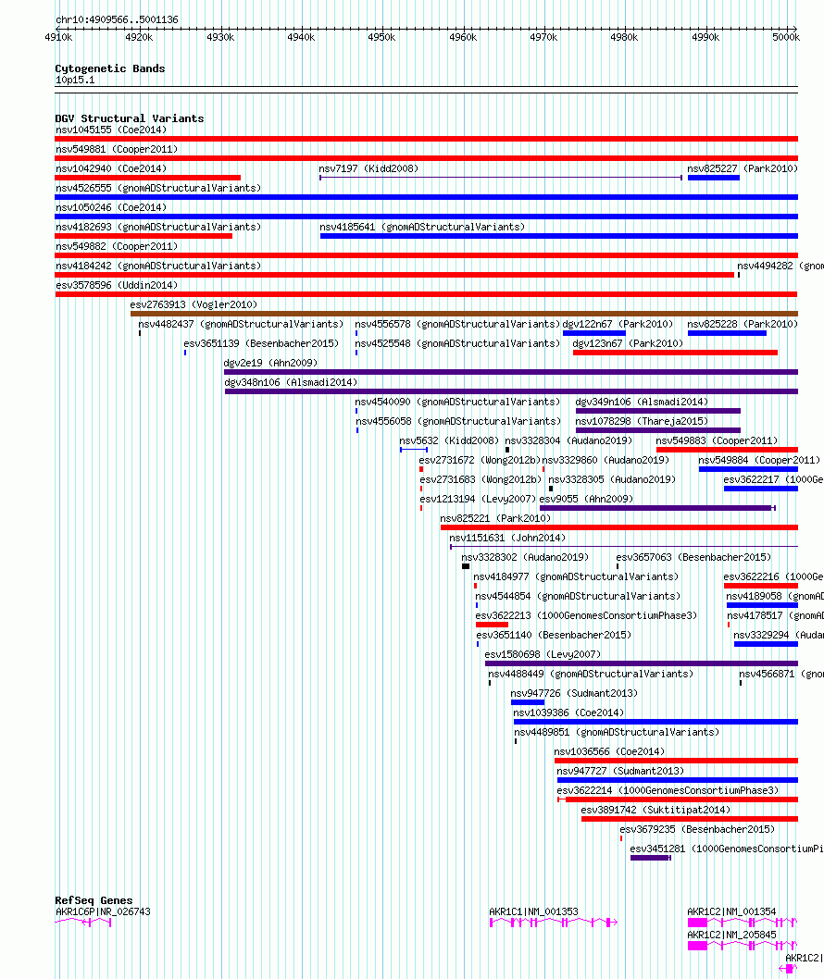This screenshot has width=824, height=979.
Task: Click the DGV Structural Variants track title
Action: [x=130, y=118]
